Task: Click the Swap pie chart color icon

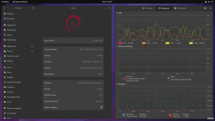Action: (169, 78)
